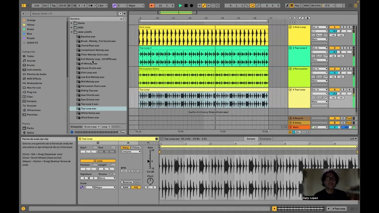Click the save clip icon in Top Loop clip header
Viewport: 379px width, 213px height.
tap(157, 139)
